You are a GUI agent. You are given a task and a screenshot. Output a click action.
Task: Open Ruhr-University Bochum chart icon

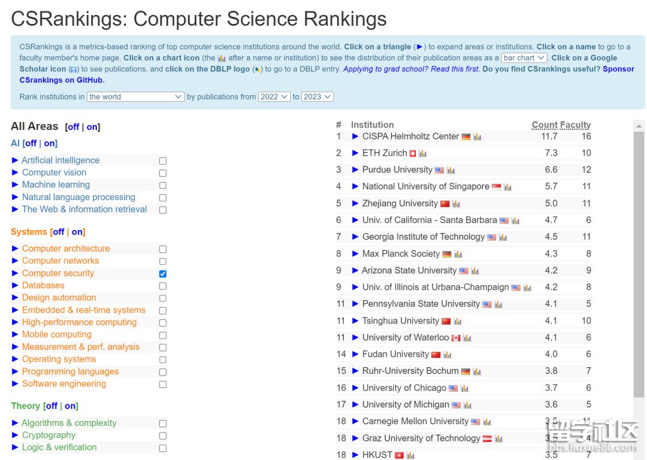click(x=477, y=371)
